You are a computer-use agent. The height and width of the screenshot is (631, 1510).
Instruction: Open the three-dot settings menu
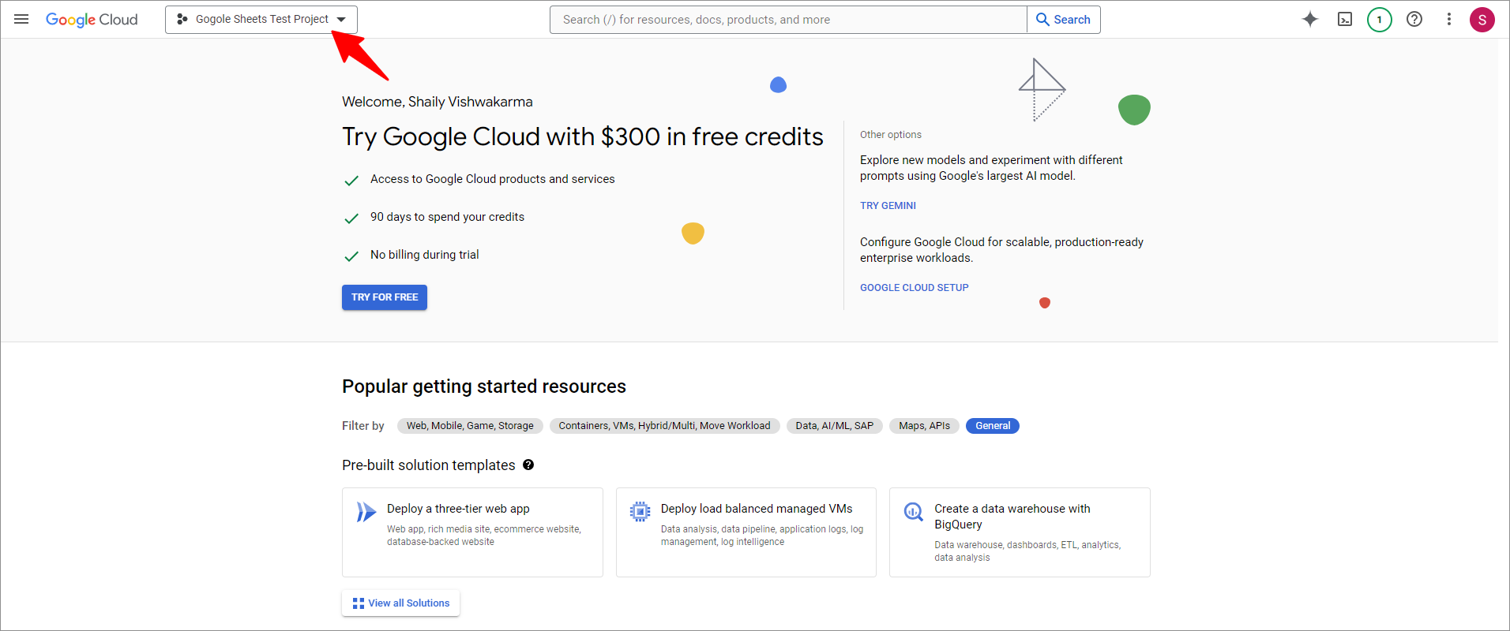(1449, 19)
